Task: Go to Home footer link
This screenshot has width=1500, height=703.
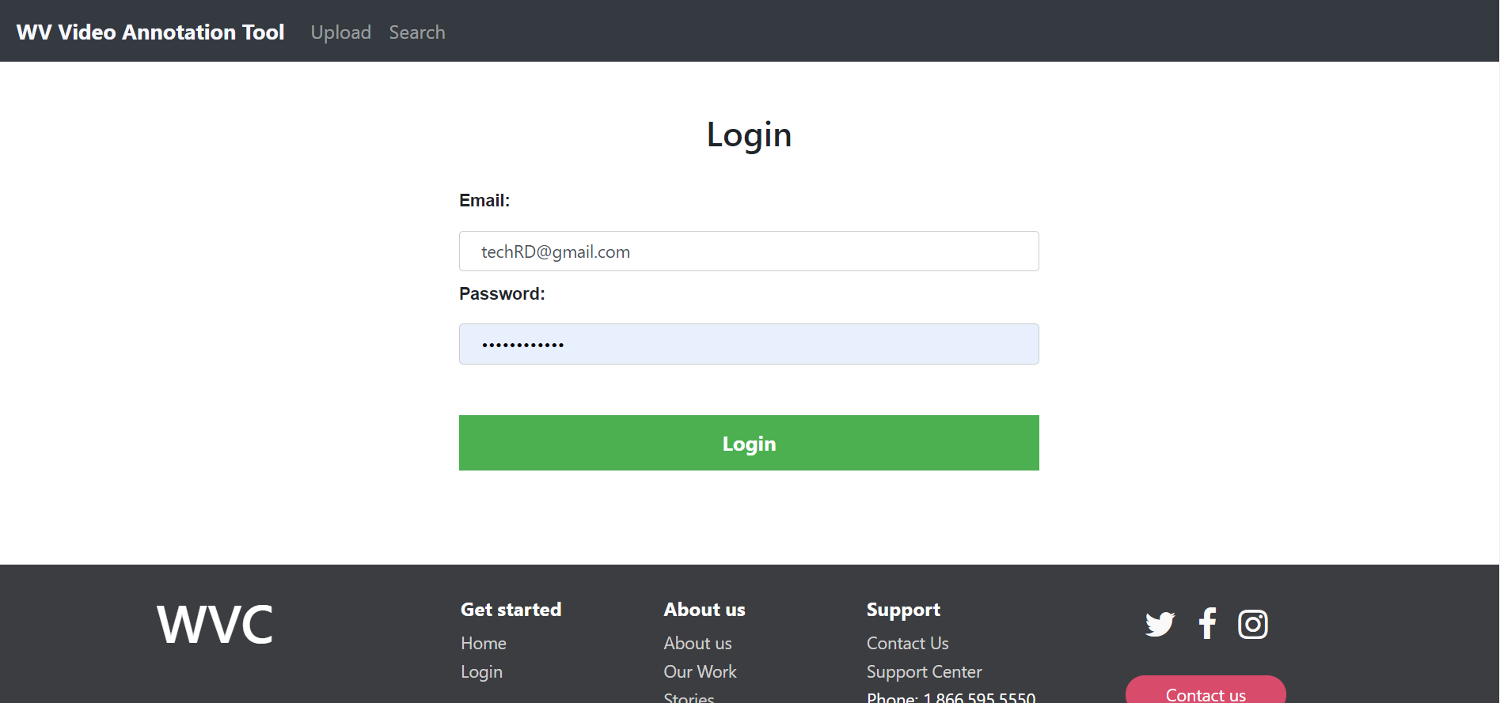Action: coord(483,643)
